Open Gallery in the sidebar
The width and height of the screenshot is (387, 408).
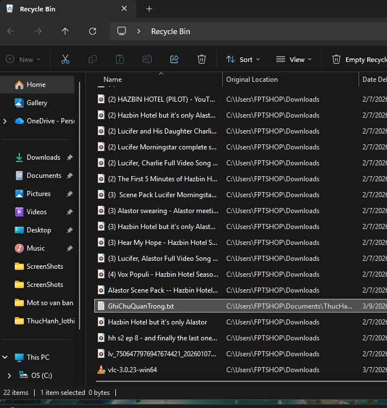(37, 103)
